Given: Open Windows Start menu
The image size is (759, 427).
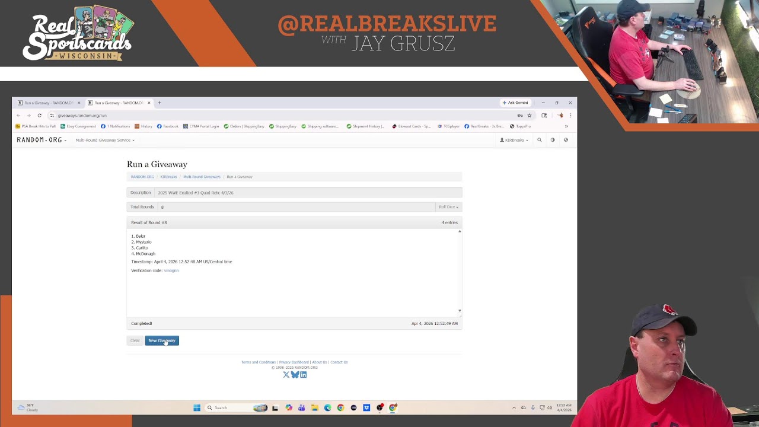Looking at the screenshot, I should [x=197, y=407].
